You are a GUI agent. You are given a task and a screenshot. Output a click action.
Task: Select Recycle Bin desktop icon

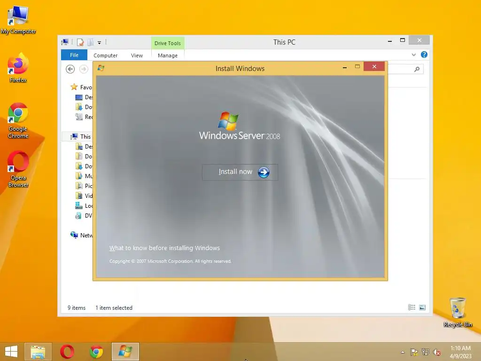[x=458, y=312]
